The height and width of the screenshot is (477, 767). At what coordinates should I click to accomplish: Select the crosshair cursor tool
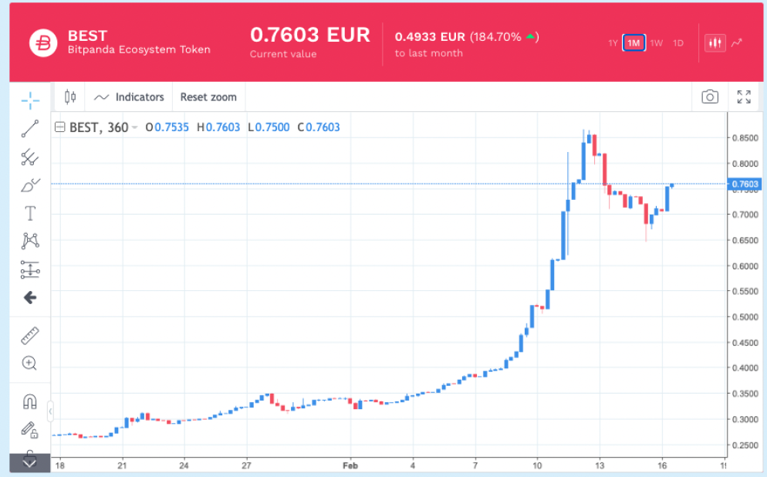tap(30, 100)
